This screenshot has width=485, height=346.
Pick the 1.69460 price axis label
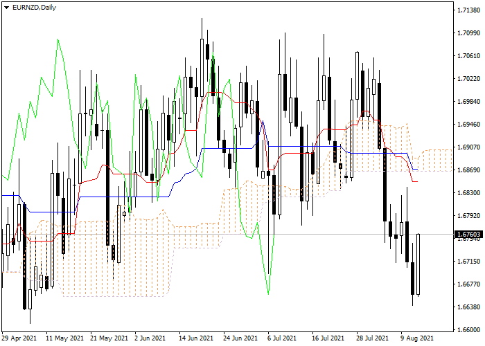coord(469,125)
